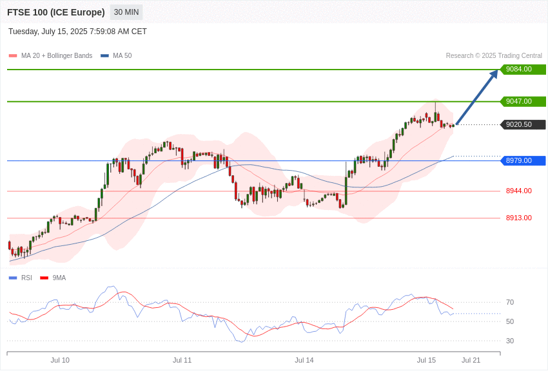Toggle the MA 20 + Bollinger Bands legend label
The image size is (548, 371).
coord(57,56)
